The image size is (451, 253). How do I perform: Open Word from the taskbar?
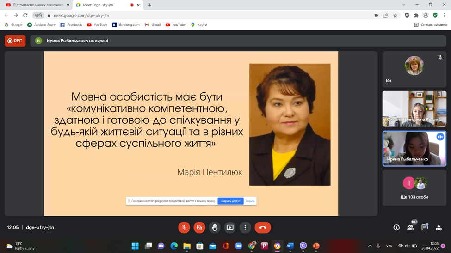coord(290,246)
